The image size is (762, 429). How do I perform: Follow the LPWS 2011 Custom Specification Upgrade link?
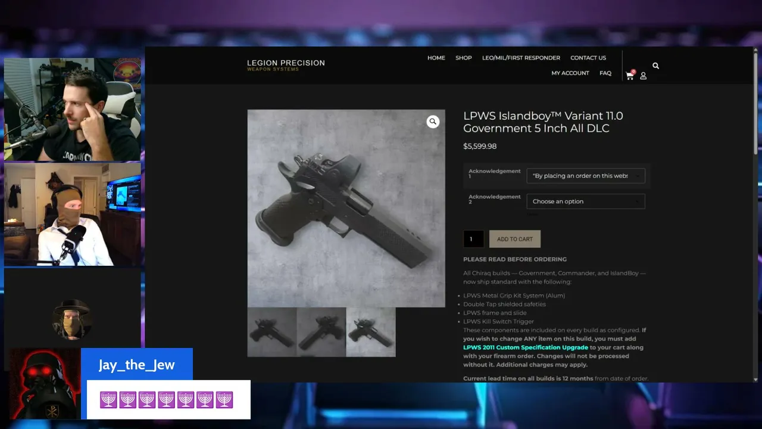526,347
